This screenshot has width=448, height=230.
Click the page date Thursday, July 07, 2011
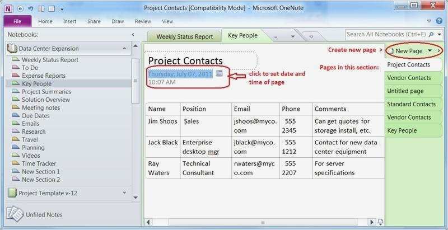point(180,74)
